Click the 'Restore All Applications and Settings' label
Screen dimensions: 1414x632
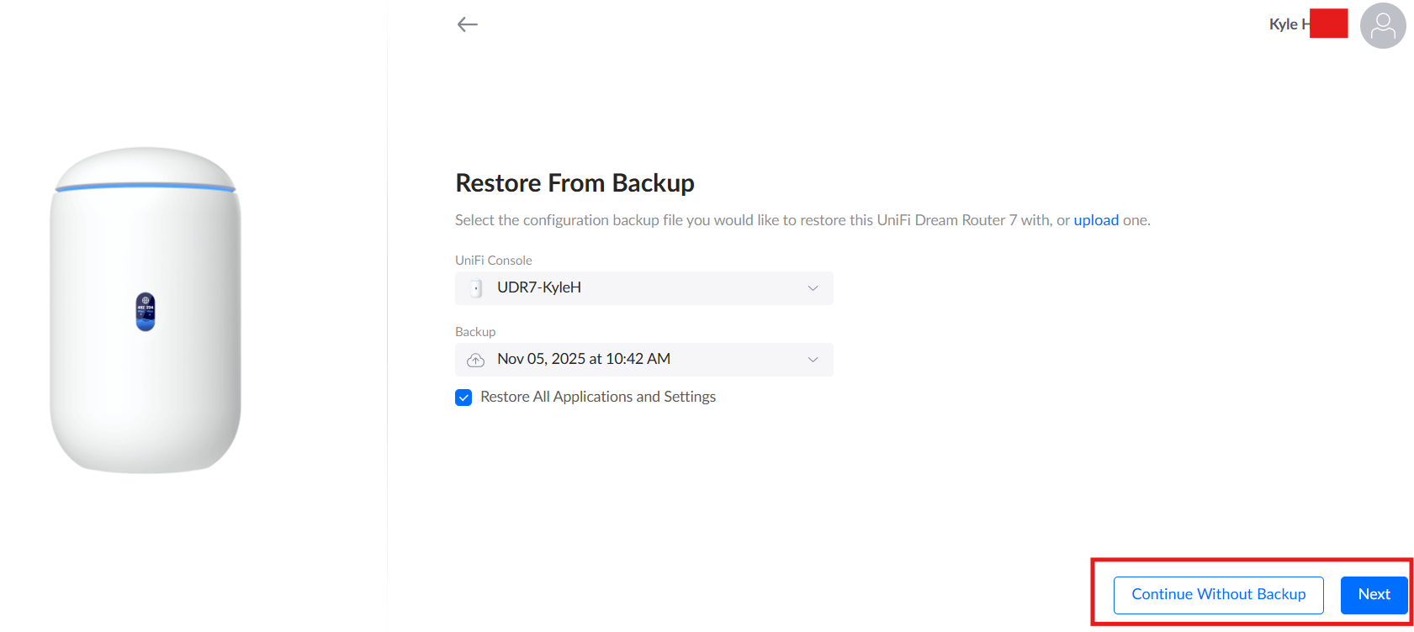point(598,397)
